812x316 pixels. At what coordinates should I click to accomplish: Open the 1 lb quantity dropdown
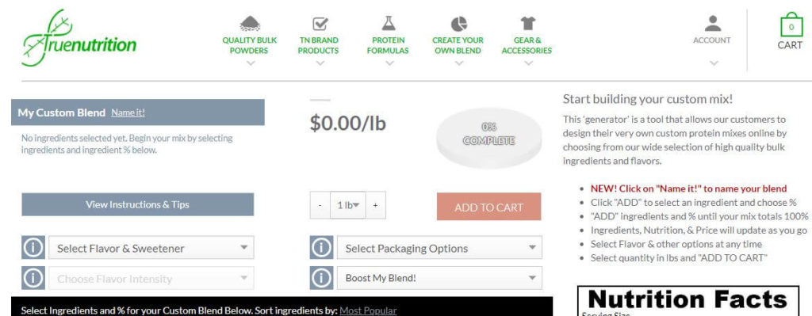pos(348,205)
